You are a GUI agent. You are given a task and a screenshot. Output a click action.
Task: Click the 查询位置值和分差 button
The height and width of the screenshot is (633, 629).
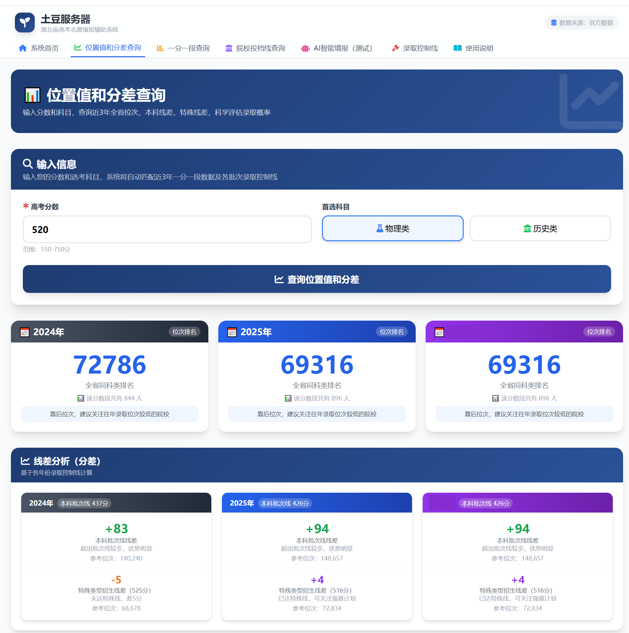317,279
